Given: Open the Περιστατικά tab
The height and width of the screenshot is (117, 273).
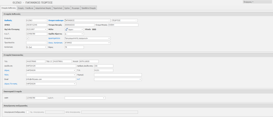Looking at the screenshot, I should (58, 8).
